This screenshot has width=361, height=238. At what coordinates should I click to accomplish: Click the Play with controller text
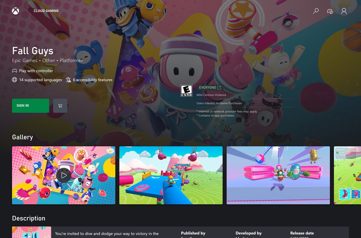pyautogui.click(x=36, y=71)
